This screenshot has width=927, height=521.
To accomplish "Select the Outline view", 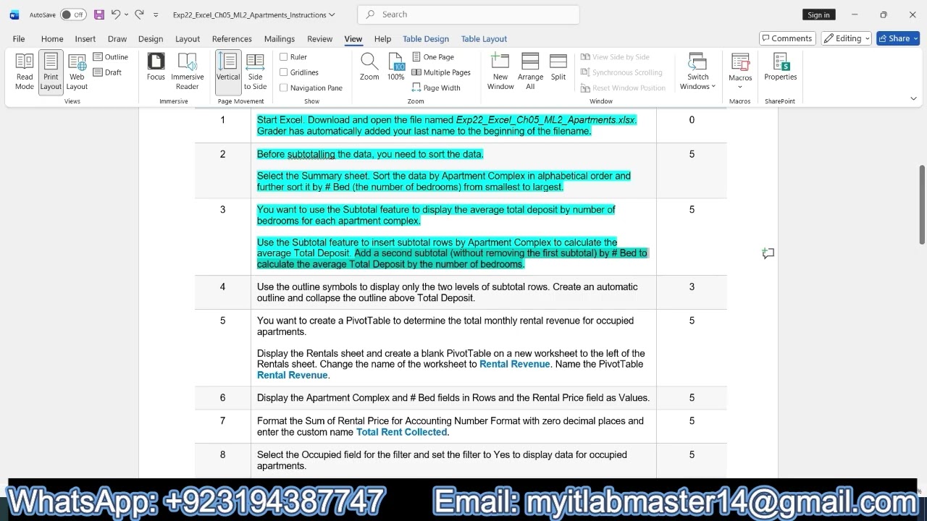I will 111,57.
